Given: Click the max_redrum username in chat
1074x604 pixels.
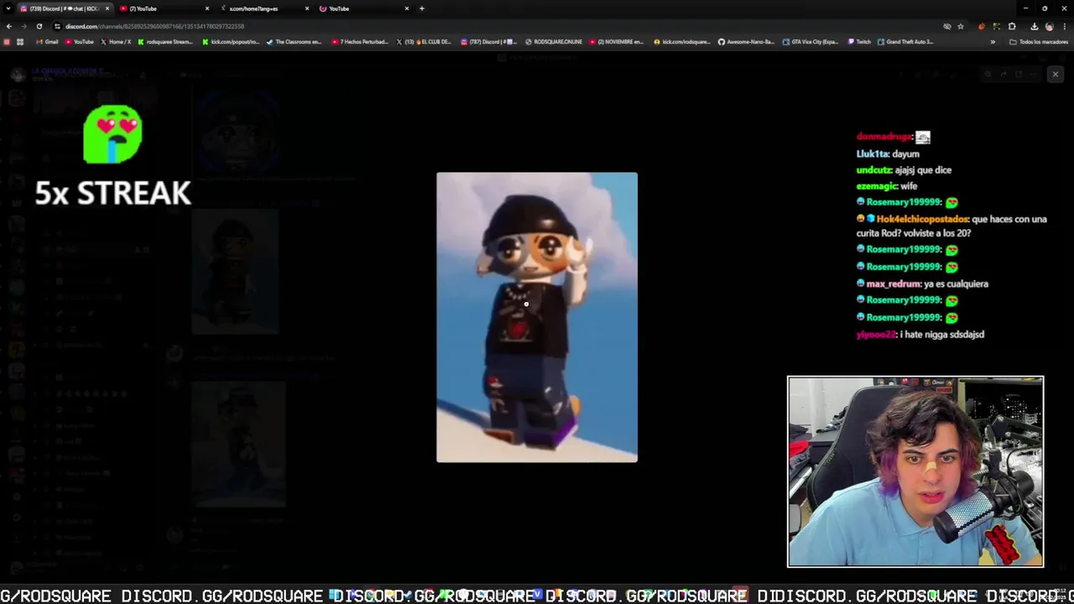Looking at the screenshot, I should coord(894,284).
